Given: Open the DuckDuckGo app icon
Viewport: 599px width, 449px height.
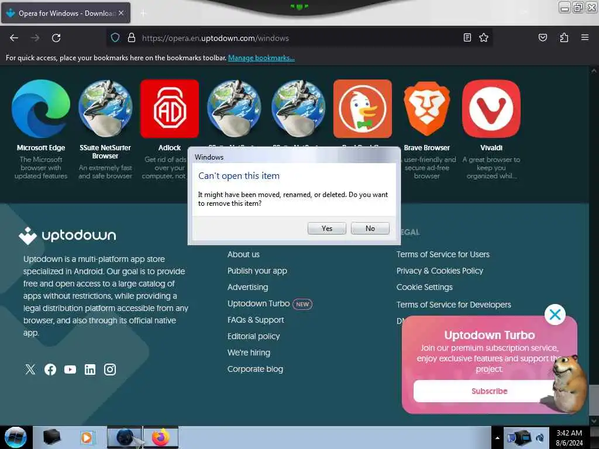Looking at the screenshot, I should pyautogui.click(x=363, y=108).
